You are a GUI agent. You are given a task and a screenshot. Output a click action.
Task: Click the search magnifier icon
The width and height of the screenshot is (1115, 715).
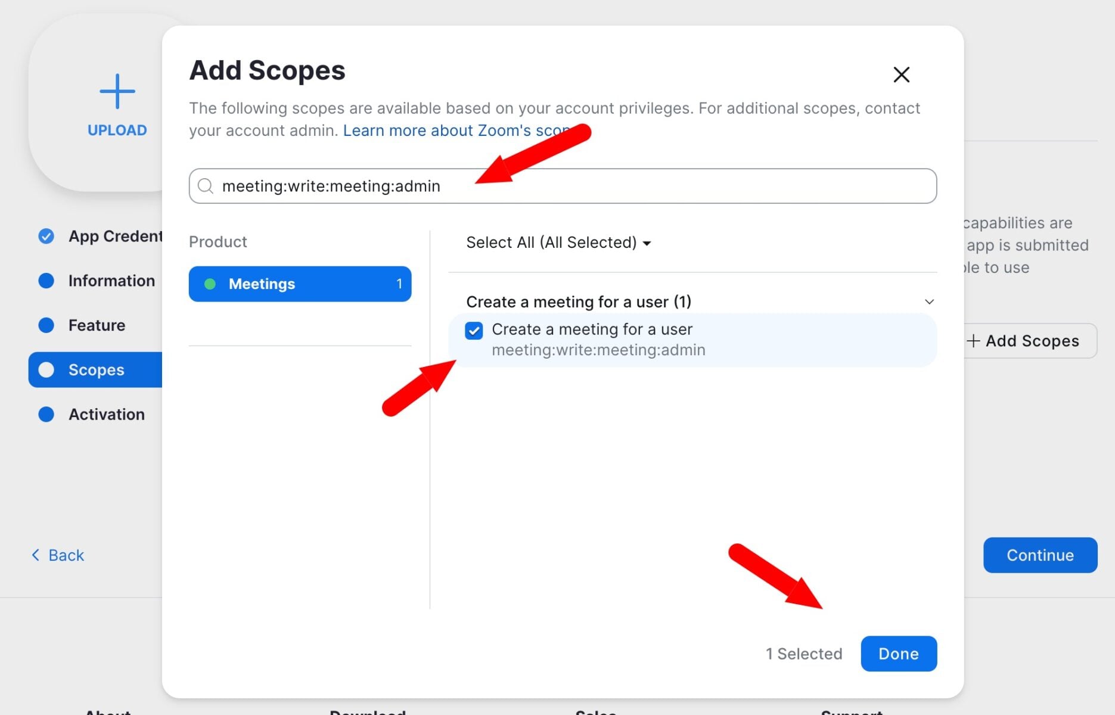click(x=206, y=186)
